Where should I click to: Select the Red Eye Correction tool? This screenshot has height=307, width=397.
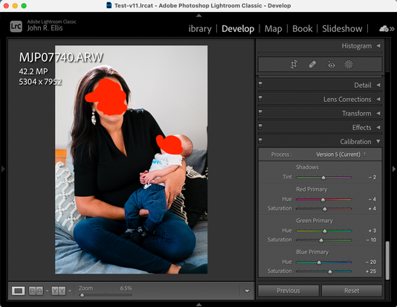tap(331, 65)
